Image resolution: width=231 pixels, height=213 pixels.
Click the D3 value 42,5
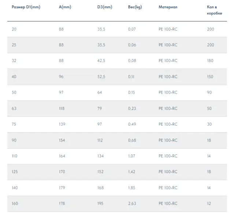pyautogui.click(x=101, y=61)
